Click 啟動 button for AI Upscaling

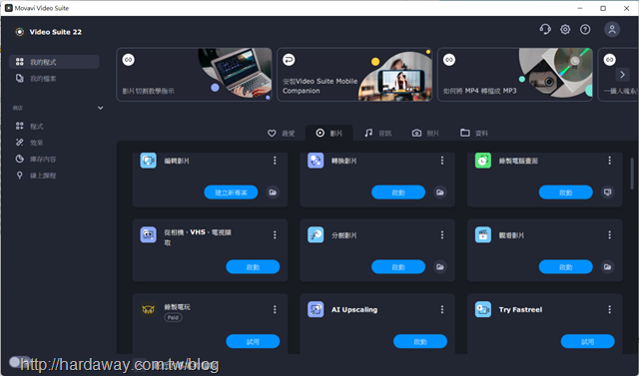[x=420, y=341]
